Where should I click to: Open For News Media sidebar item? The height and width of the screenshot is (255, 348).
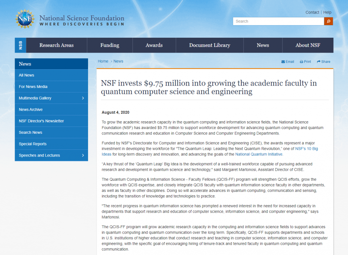[51, 87]
